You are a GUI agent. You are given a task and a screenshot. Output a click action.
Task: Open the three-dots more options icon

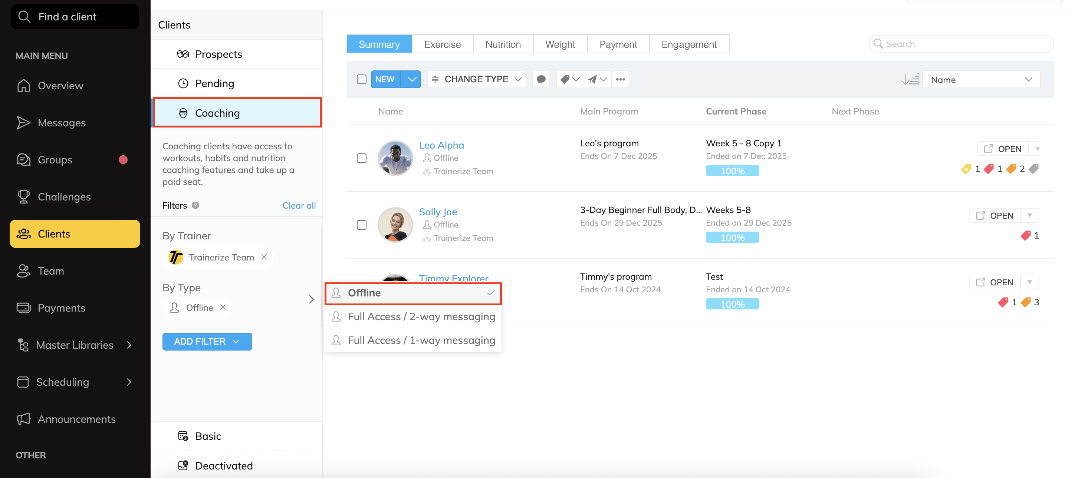pyautogui.click(x=620, y=79)
